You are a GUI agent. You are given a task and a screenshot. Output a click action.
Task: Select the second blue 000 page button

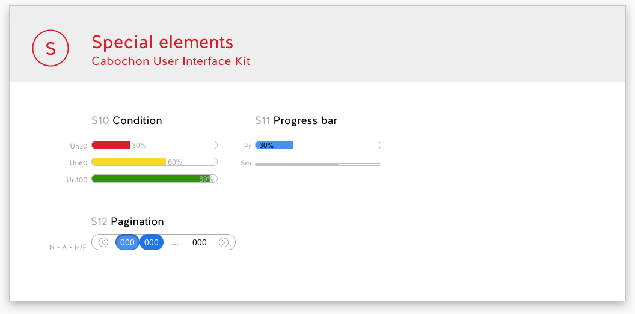click(x=152, y=242)
